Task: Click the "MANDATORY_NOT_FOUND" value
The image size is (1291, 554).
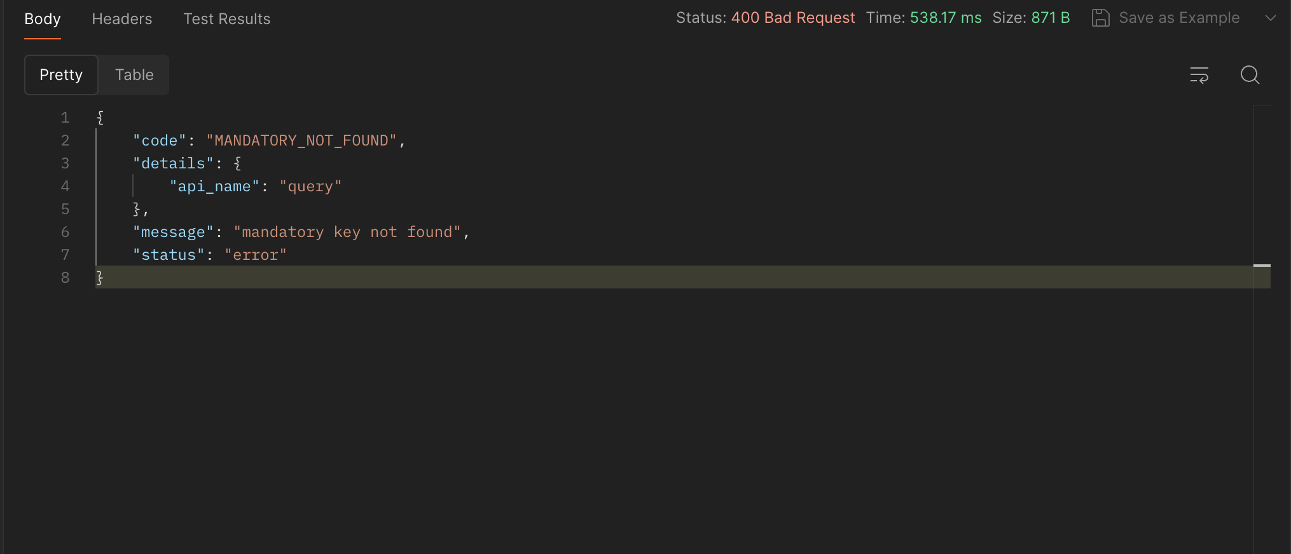Action: [x=301, y=140]
